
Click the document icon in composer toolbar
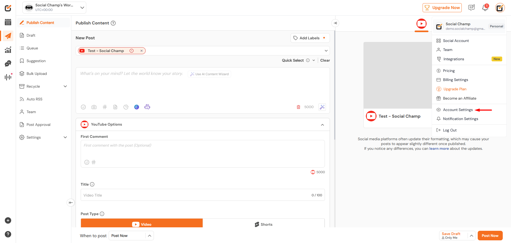point(115,107)
